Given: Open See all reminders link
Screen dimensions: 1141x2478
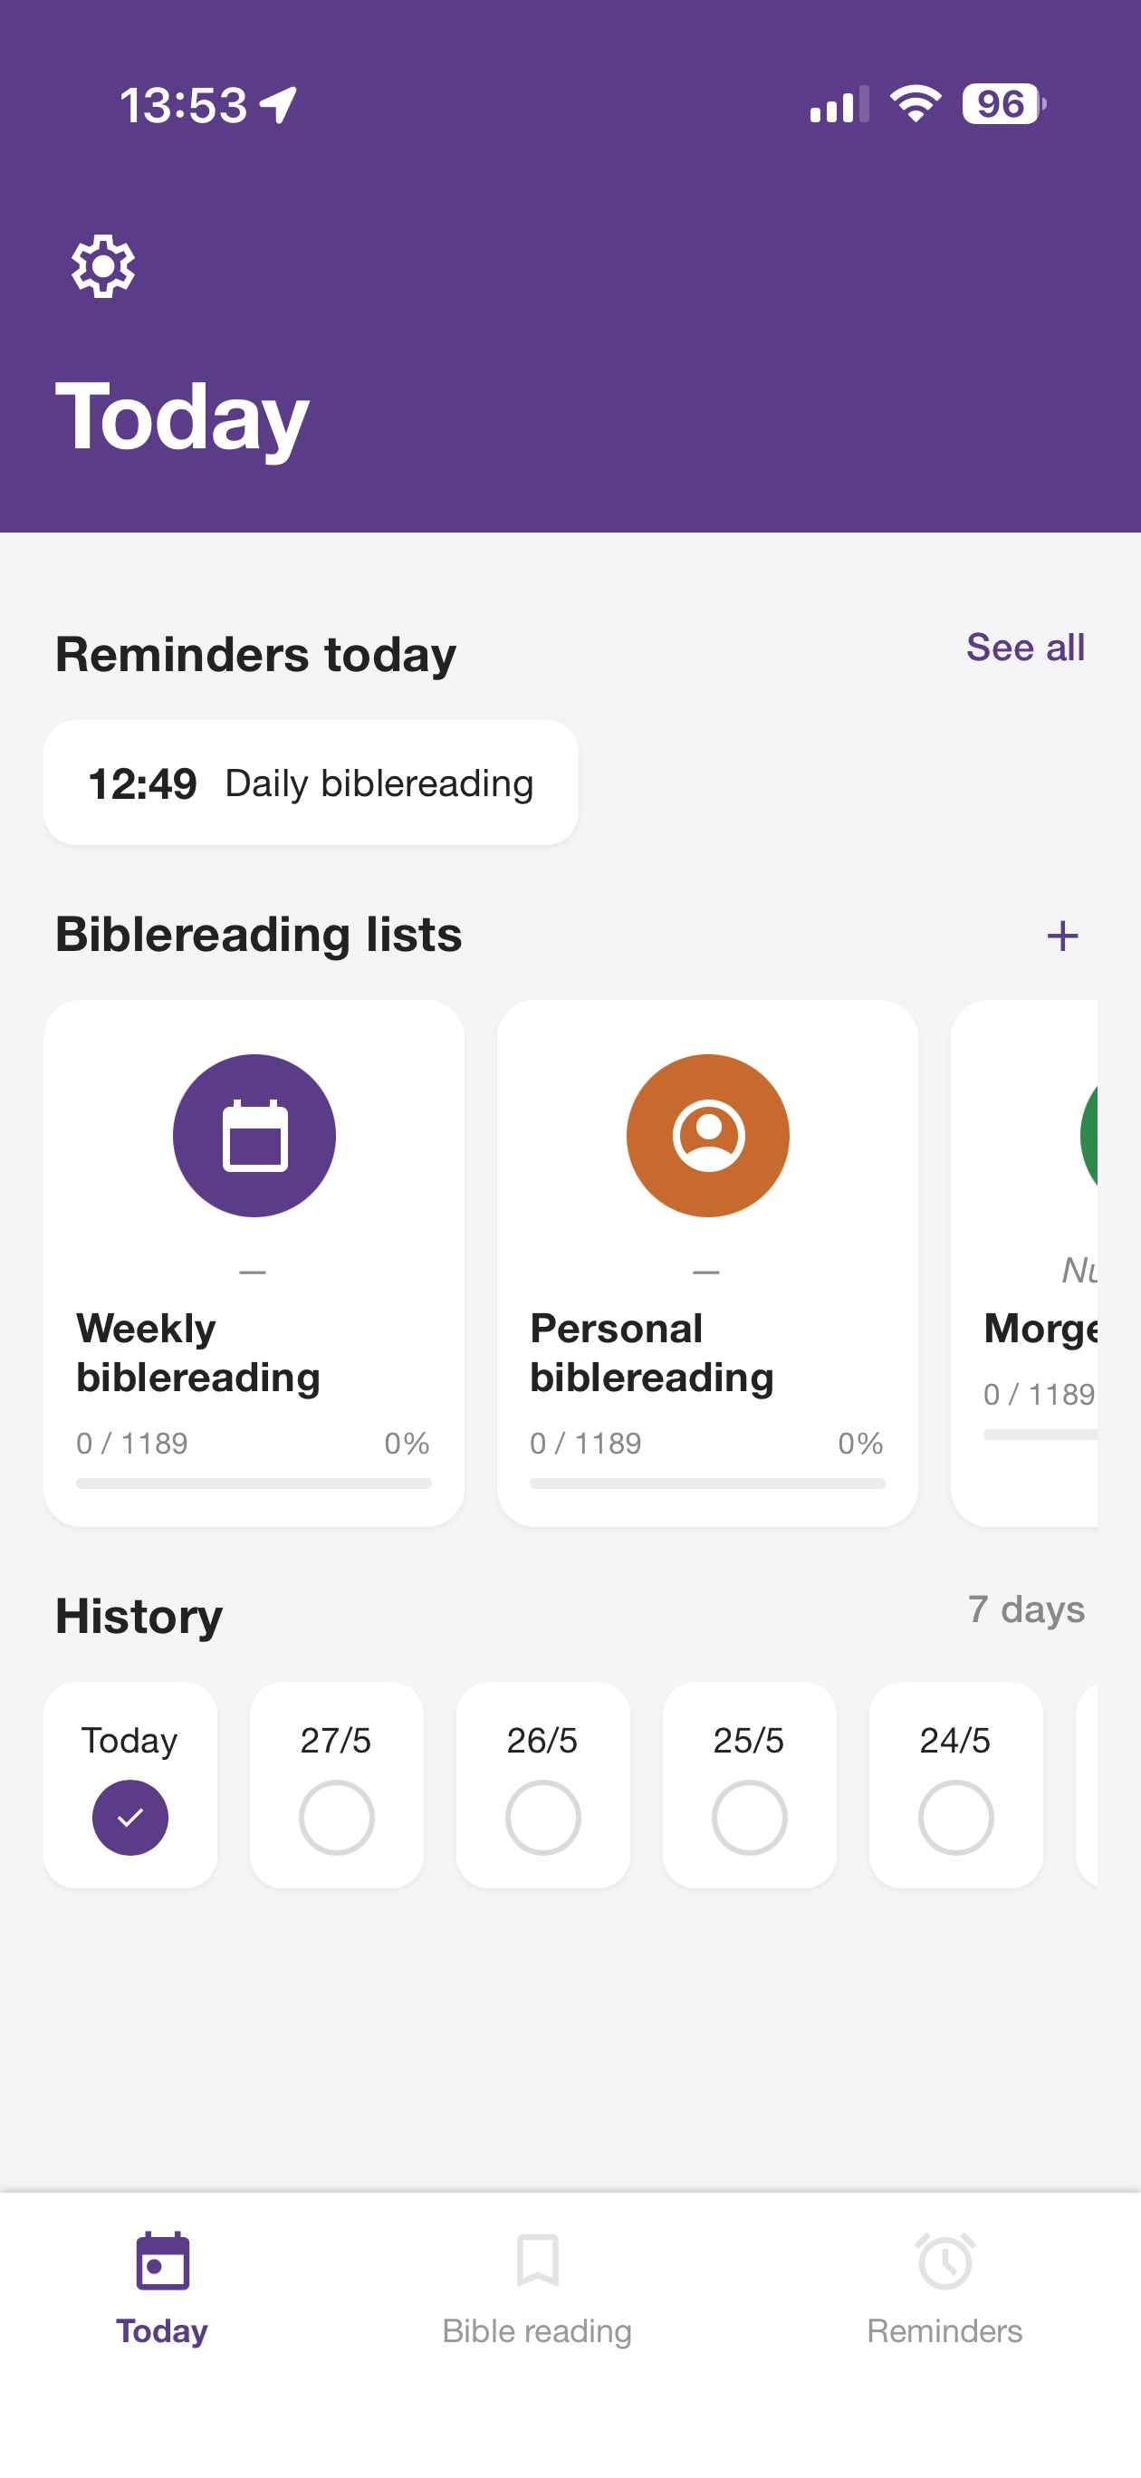Looking at the screenshot, I should pos(1026,648).
